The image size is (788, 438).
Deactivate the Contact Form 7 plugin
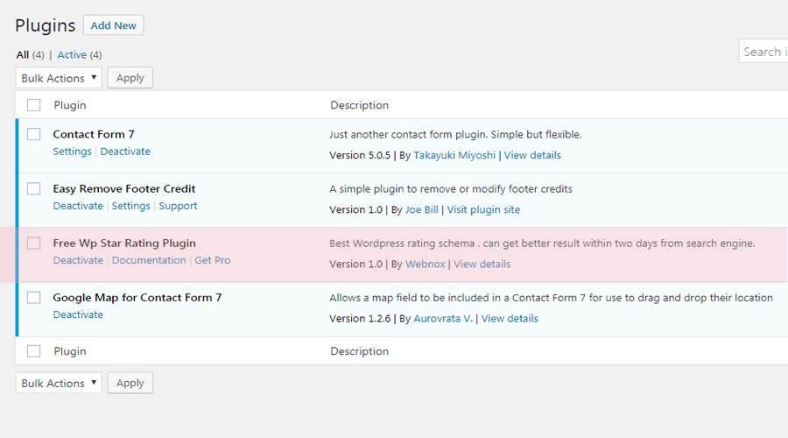[125, 152]
